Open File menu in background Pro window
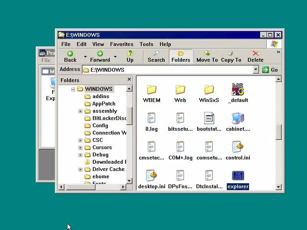Screen dimensions: 307x230 point(46,60)
